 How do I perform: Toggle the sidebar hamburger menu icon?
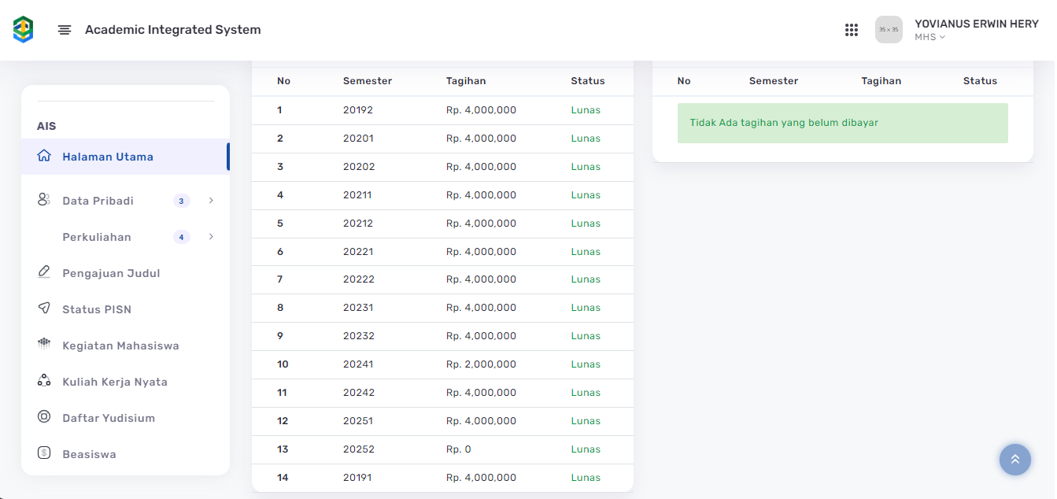(65, 30)
